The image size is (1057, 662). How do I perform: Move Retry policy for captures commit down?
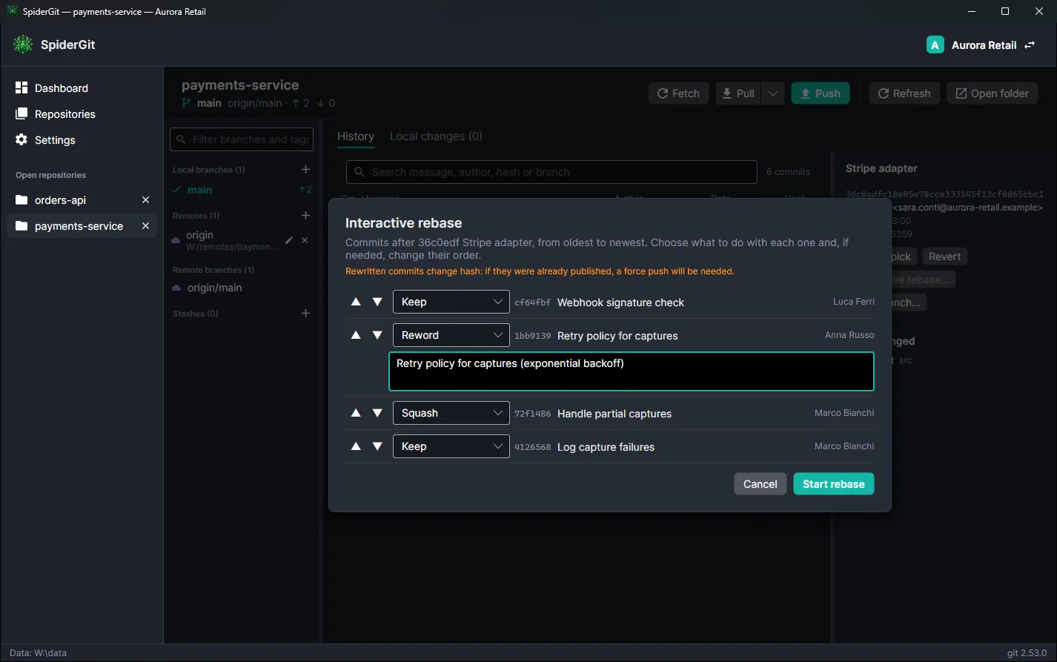(377, 335)
